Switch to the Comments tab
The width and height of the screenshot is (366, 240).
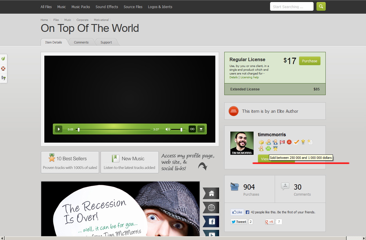[x=81, y=42]
